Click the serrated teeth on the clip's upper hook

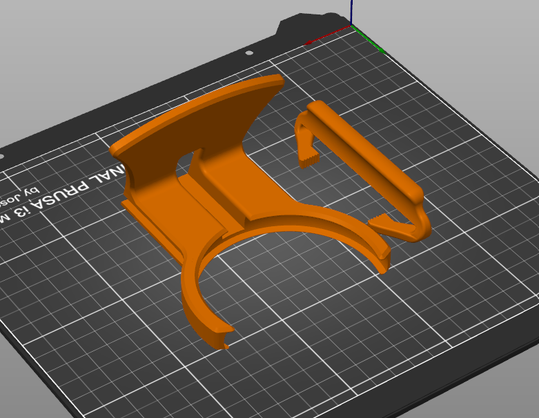click(309, 161)
